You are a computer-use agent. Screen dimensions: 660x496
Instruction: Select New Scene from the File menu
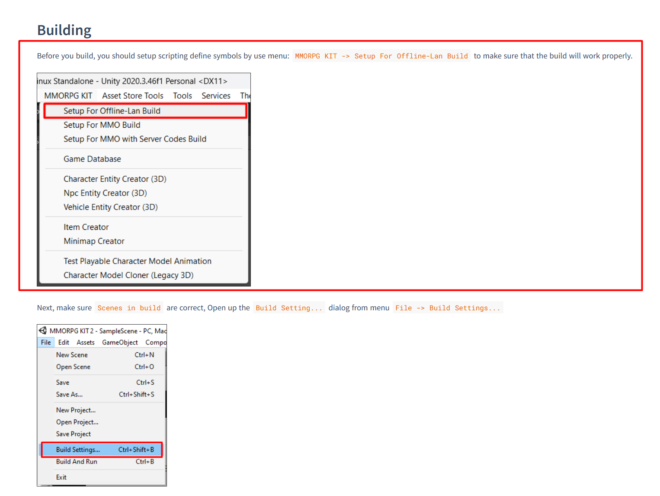click(x=72, y=354)
